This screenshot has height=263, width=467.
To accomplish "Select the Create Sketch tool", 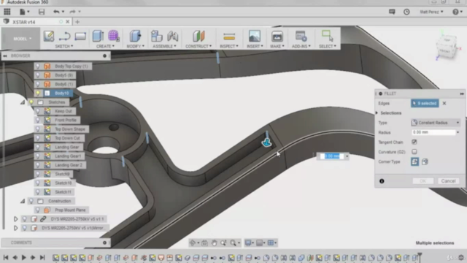I will point(49,36).
